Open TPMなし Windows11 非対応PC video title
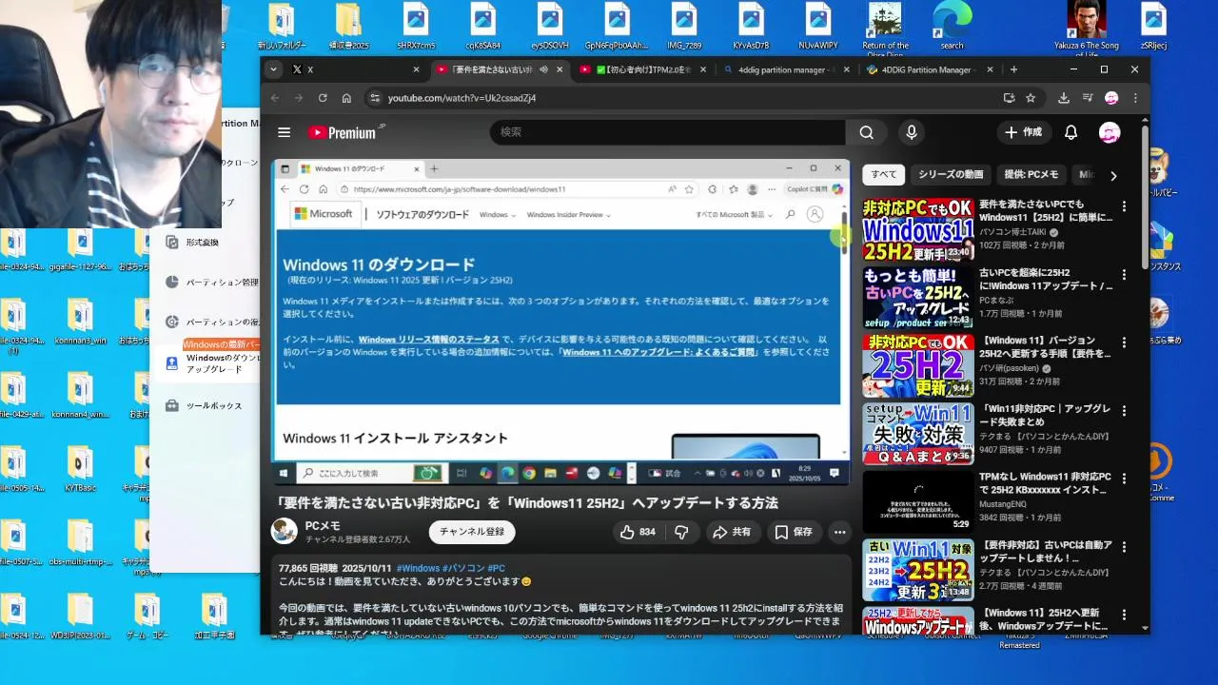The height and width of the screenshot is (685, 1218). pyautogui.click(x=1045, y=483)
